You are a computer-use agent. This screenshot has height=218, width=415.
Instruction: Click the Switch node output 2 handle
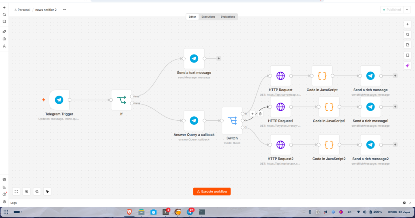coord(242,128)
